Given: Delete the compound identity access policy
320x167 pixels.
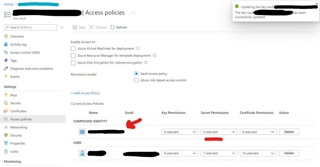Looking at the screenshot, I should tap(289, 132).
